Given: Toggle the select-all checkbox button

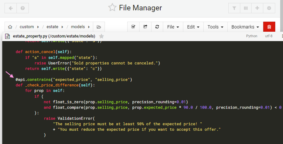Looking at the screenshot, I should 133,27.
